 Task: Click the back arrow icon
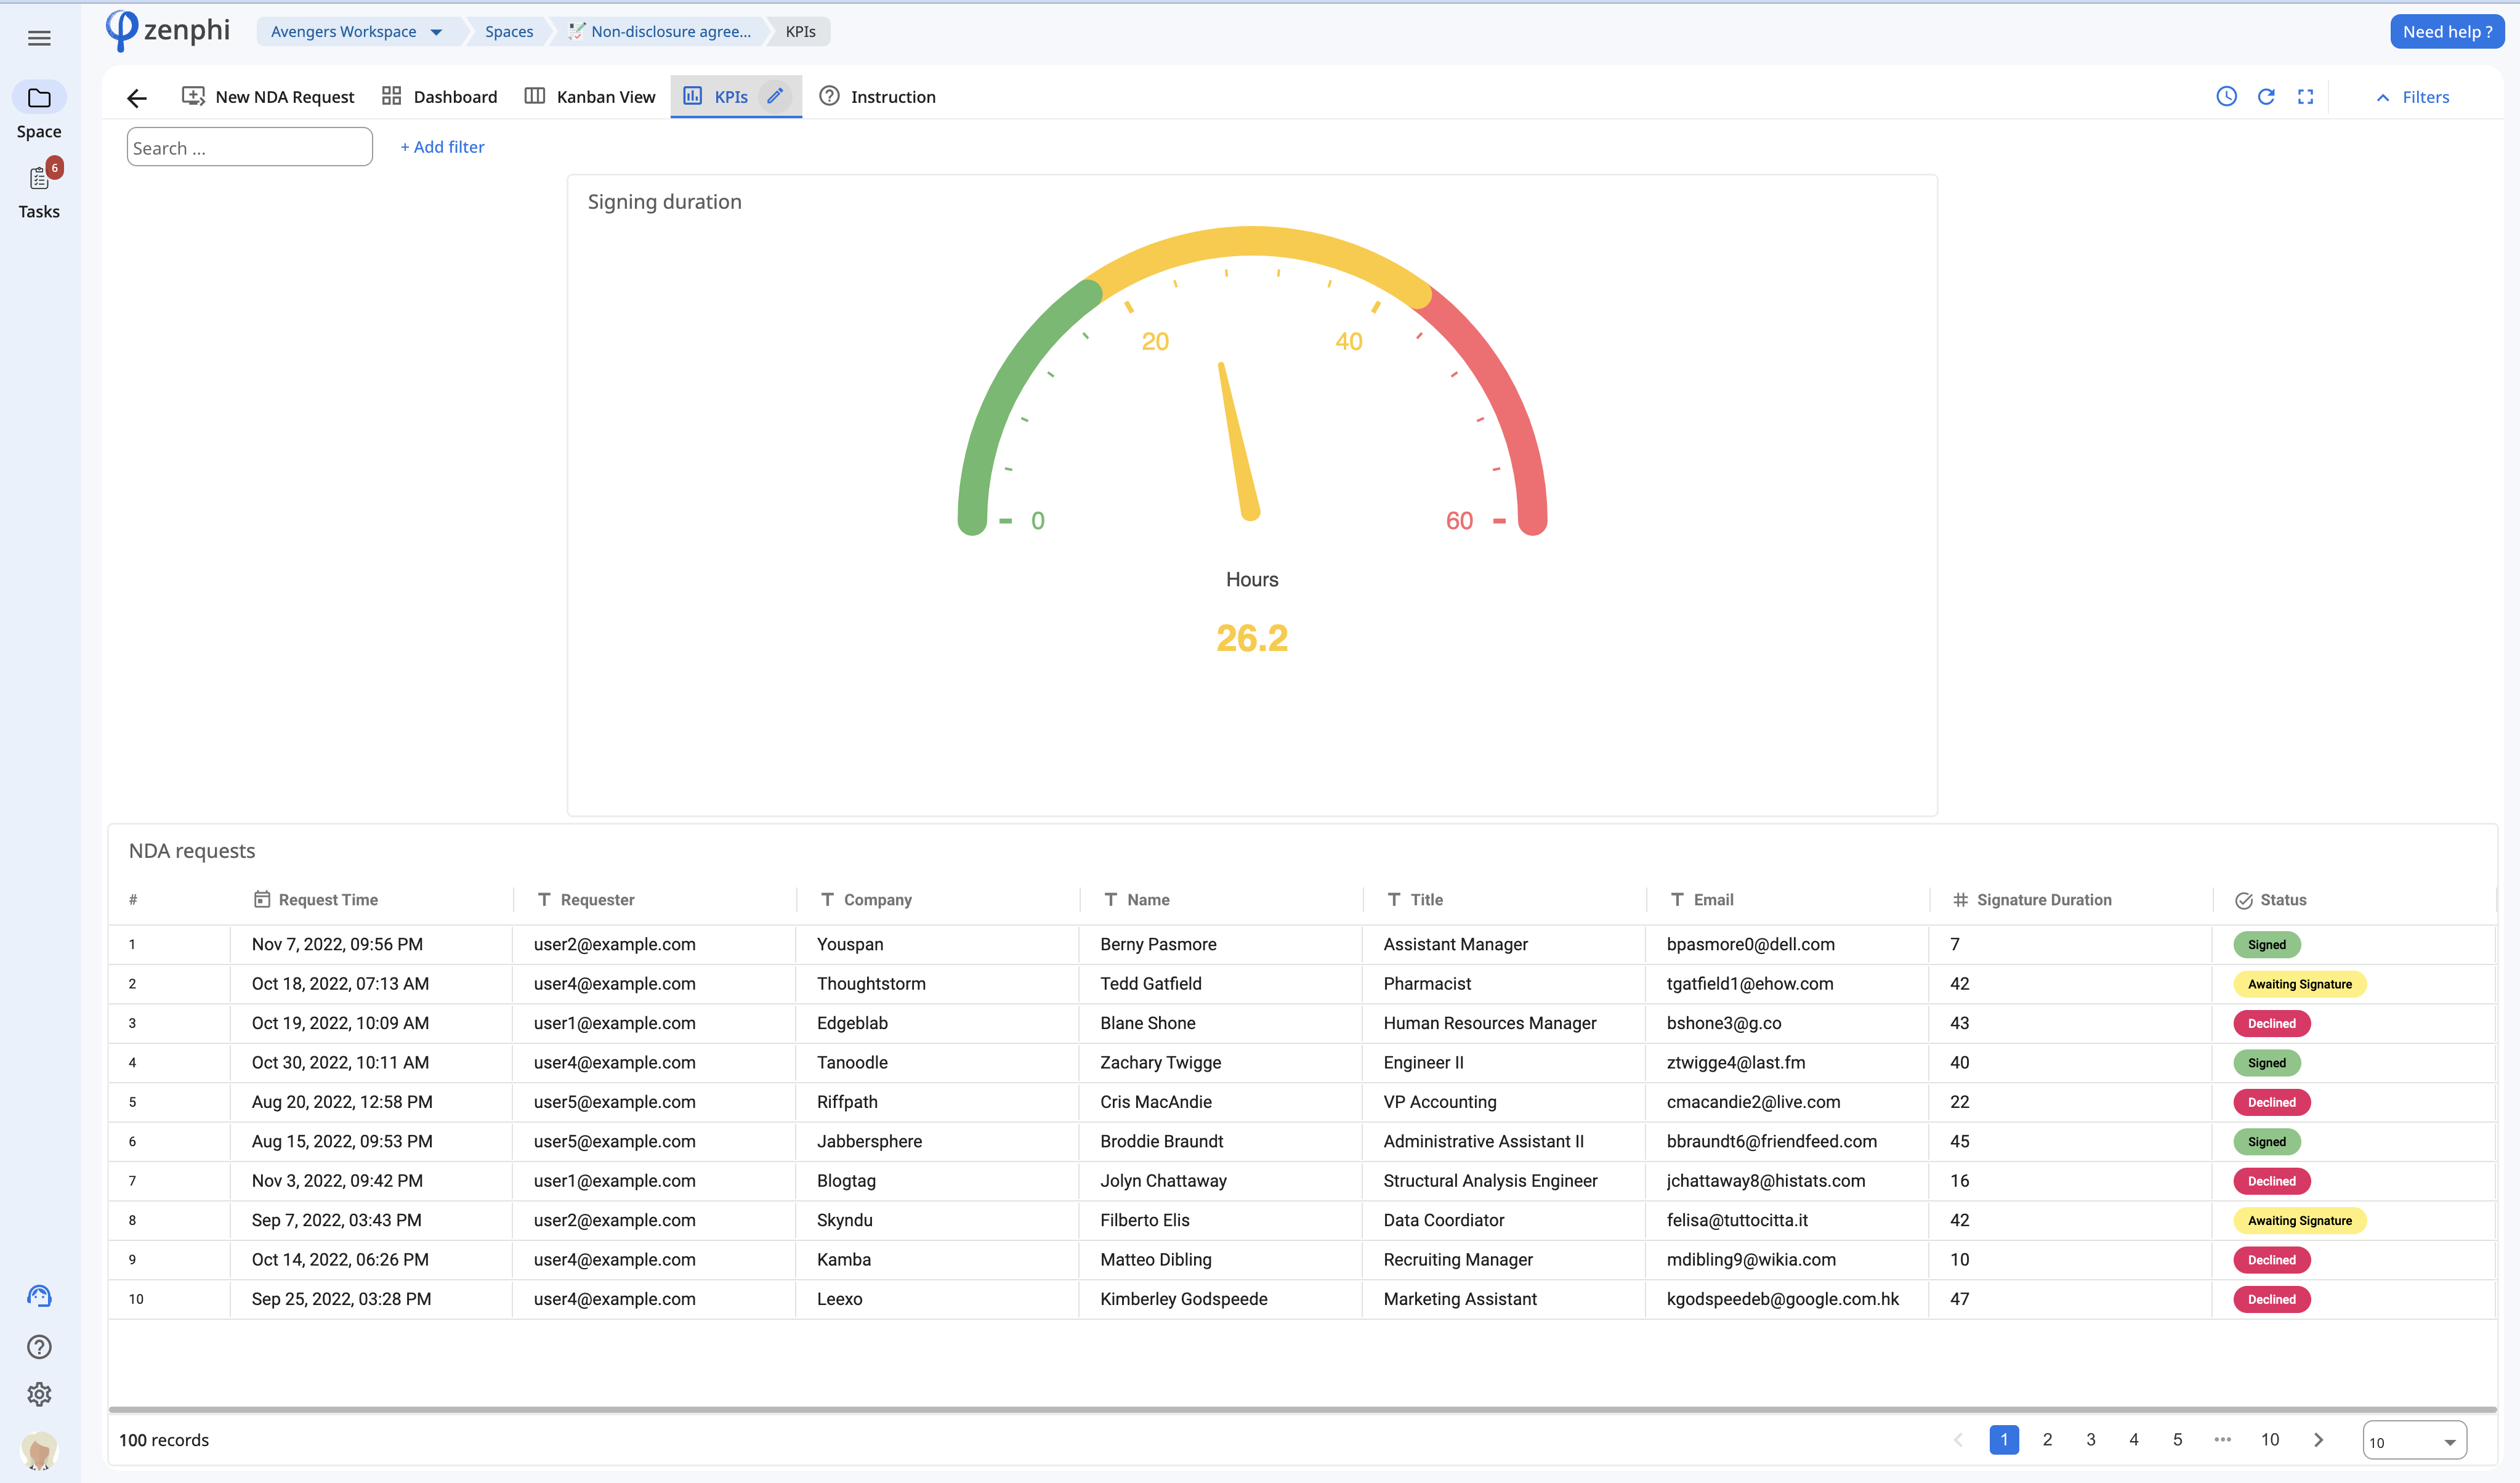[x=137, y=97]
